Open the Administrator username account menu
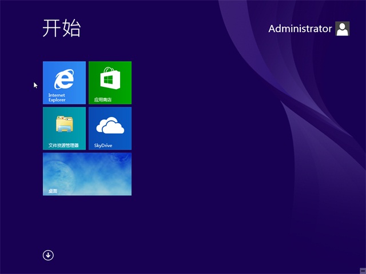 click(x=300, y=29)
